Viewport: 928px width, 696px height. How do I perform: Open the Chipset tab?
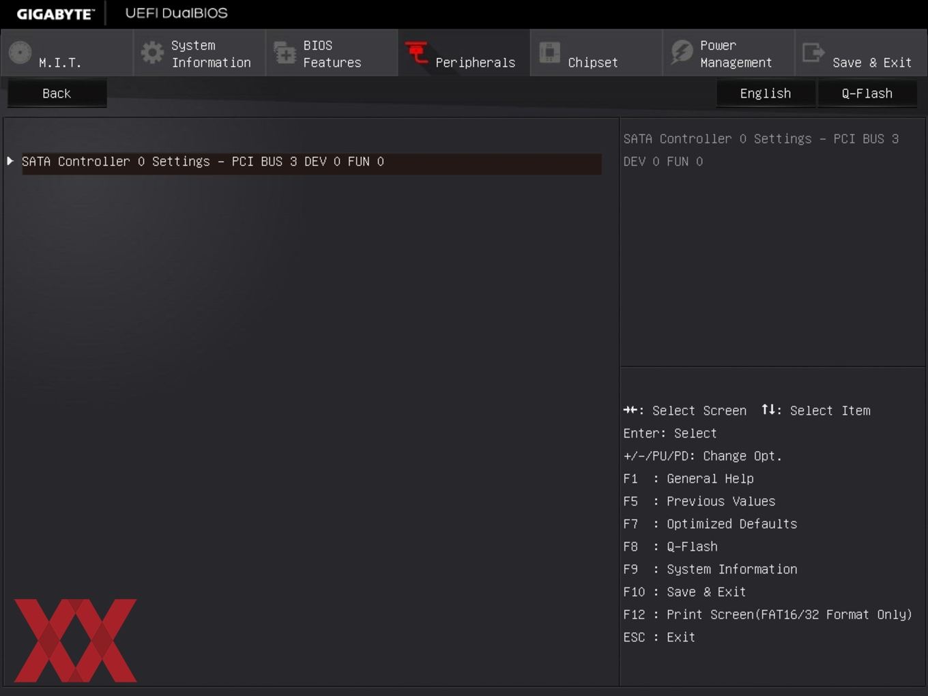click(x=596, y=53)
